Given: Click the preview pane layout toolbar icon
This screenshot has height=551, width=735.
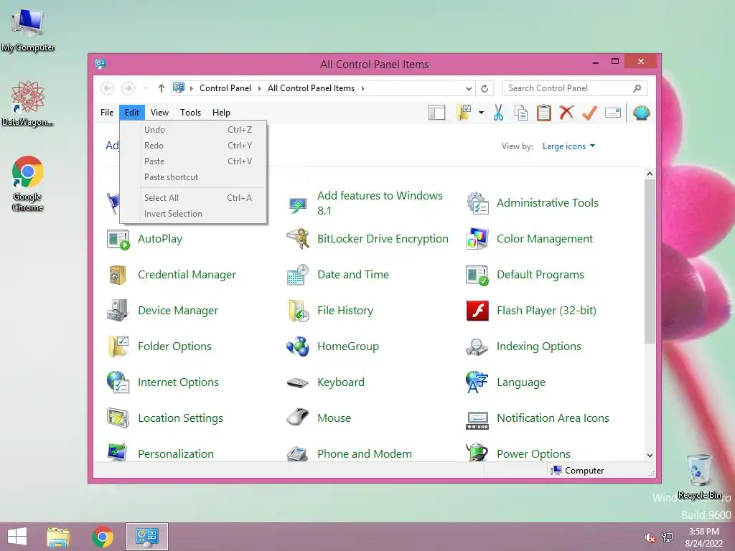Looking at the screenshot, I should point(436,113).
